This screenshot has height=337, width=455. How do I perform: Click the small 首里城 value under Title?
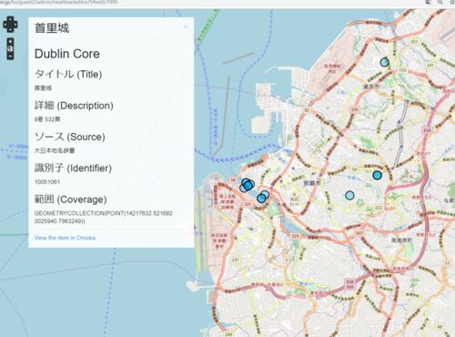[43, 88]
